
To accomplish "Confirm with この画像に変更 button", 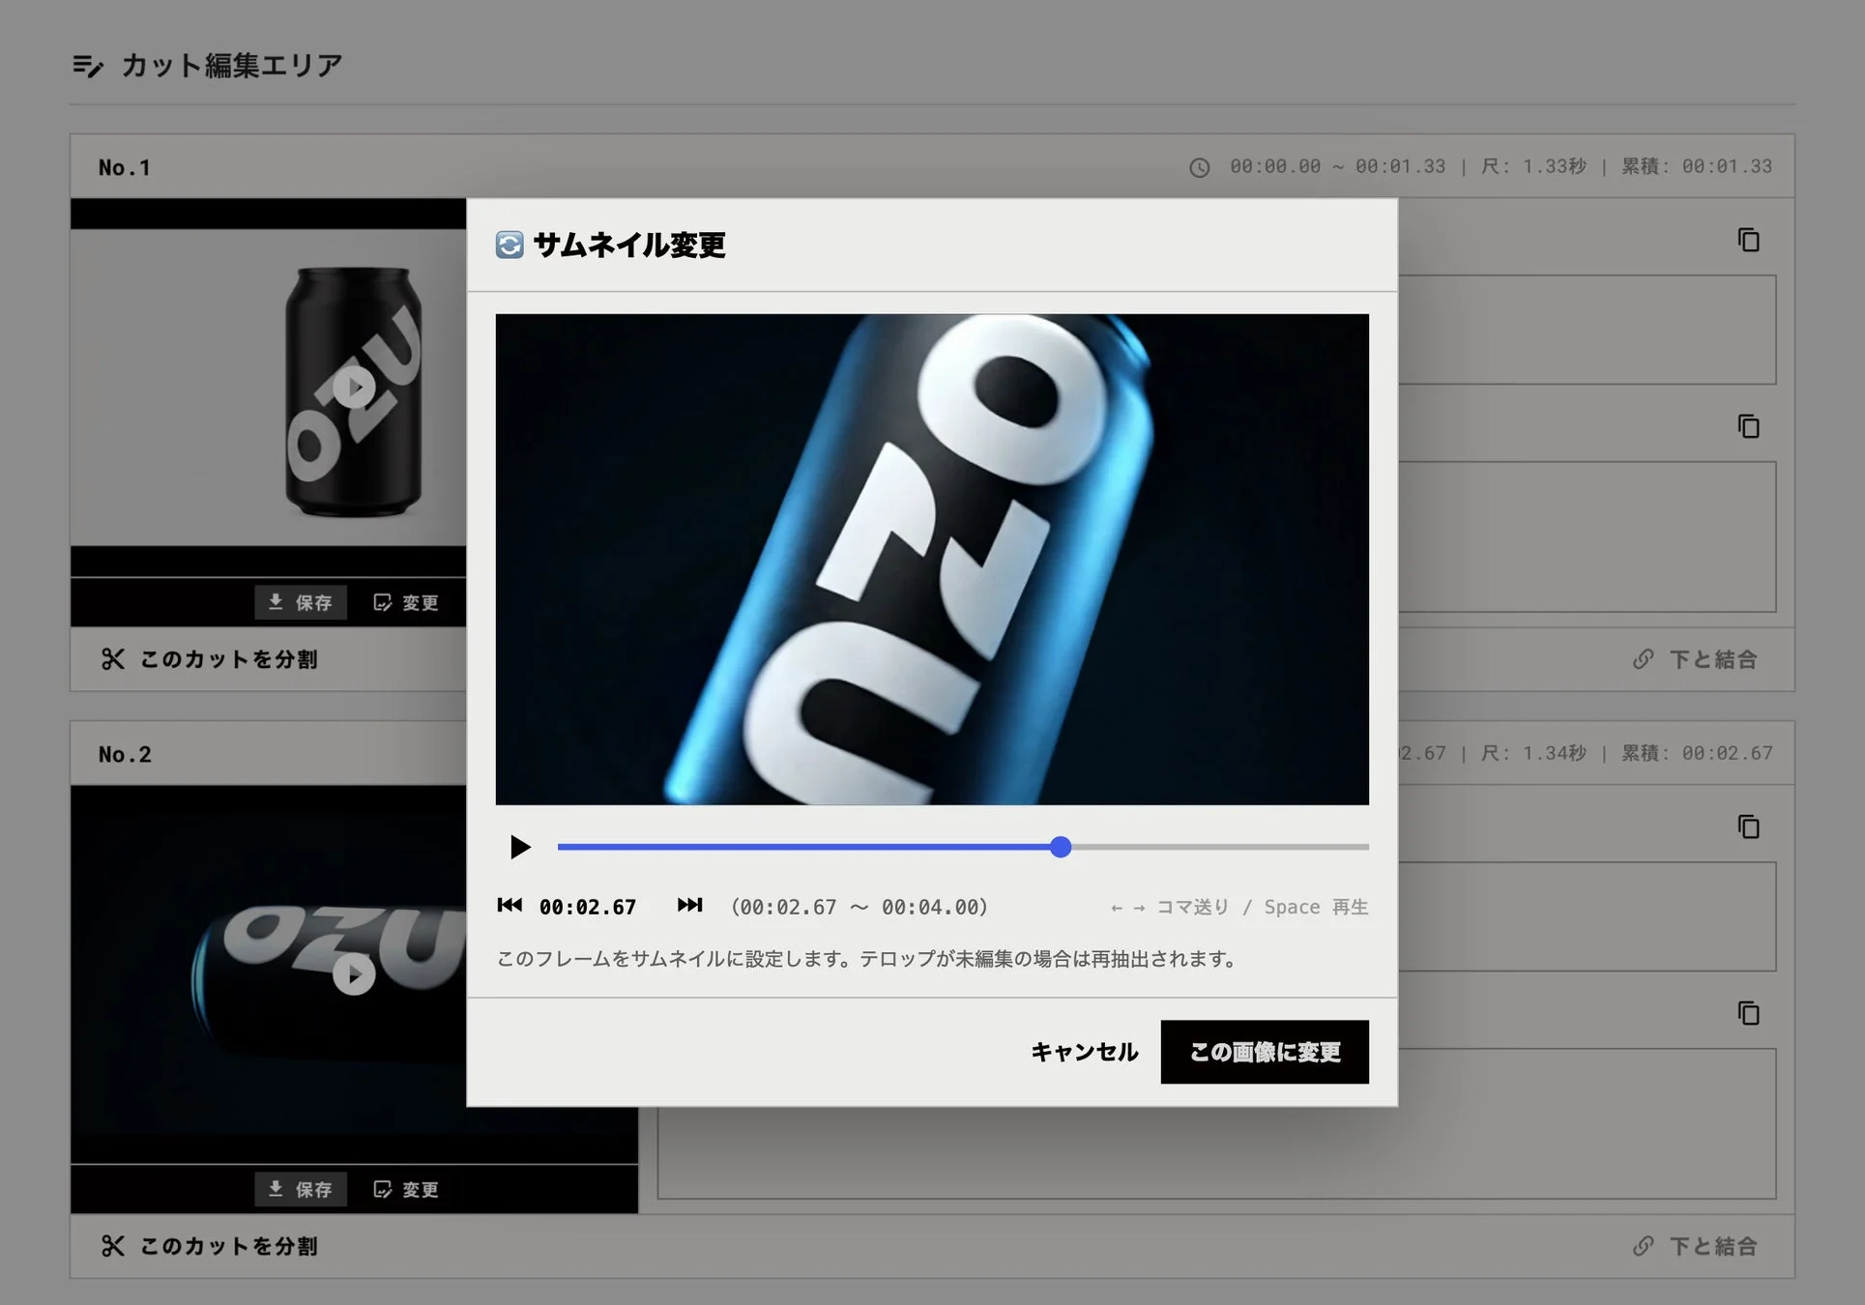I will point(1265,1052).
